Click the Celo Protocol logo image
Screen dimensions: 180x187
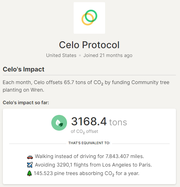89,18
